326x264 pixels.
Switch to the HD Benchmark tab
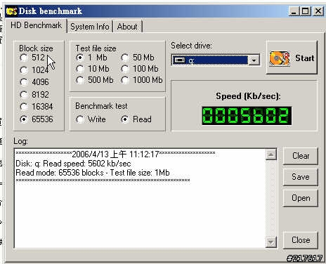coord(36,25)
